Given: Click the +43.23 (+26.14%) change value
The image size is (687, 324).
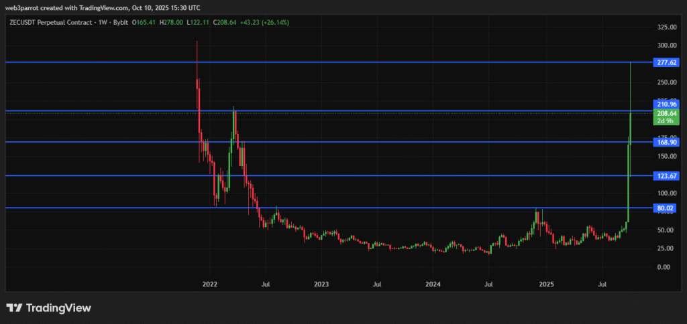Looking at the screenshot, I should pyautogui.click(x=266, y=21).
